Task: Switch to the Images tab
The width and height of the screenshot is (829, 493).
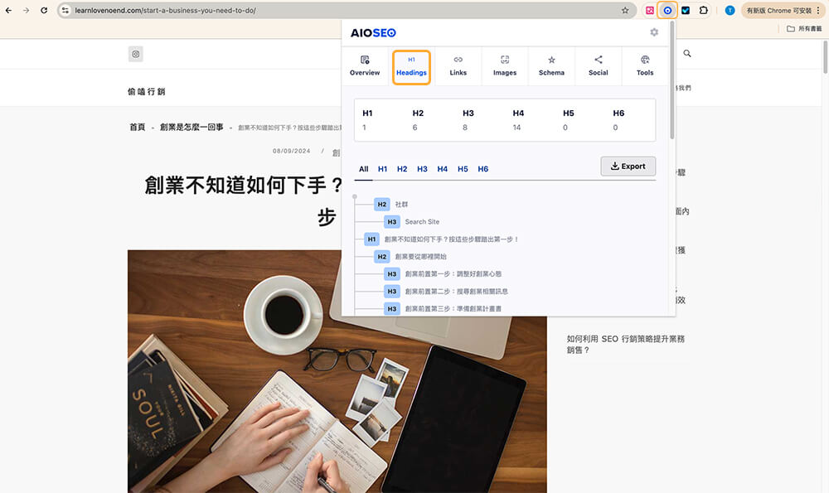Action: pos(505,66)
